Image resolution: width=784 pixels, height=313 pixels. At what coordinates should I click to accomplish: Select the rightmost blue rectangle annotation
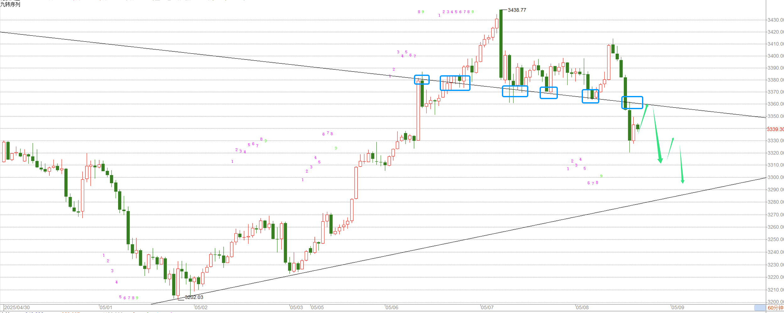632,103
